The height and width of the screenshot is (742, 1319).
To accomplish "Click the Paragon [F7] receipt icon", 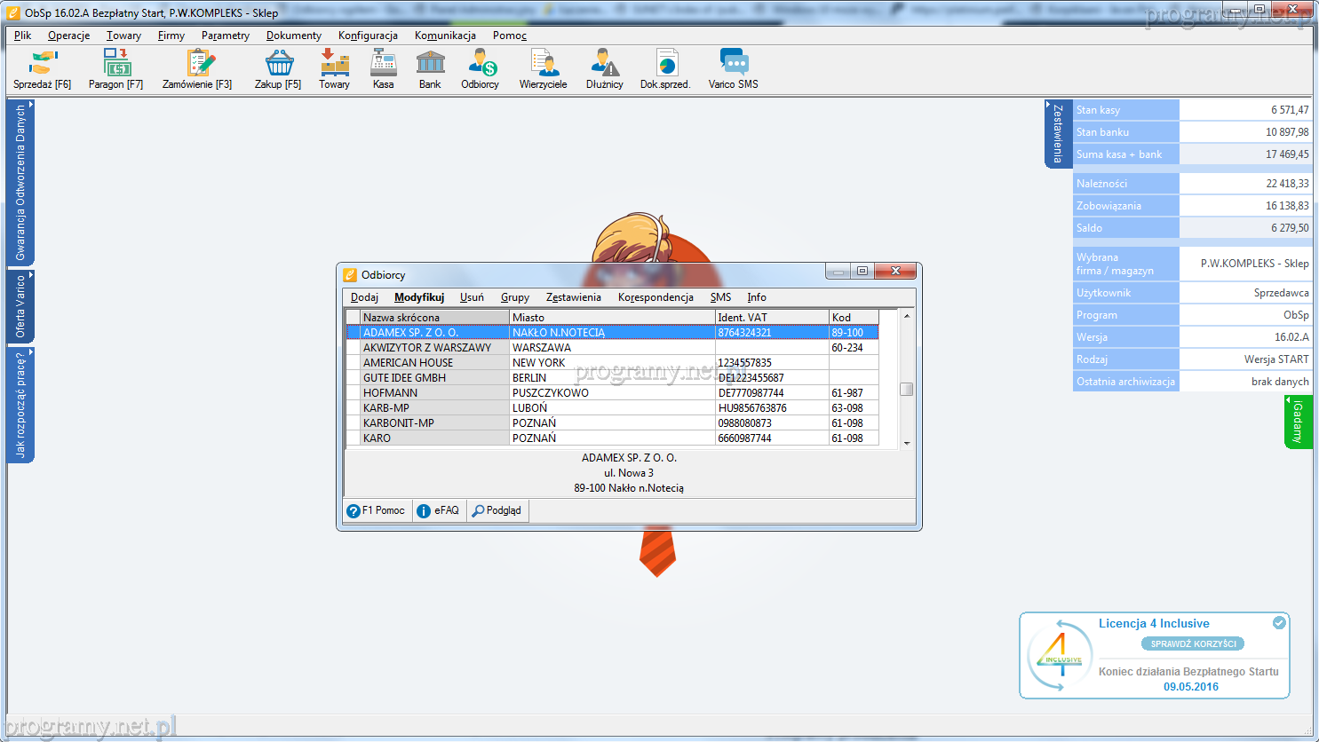I will [115, 69].
